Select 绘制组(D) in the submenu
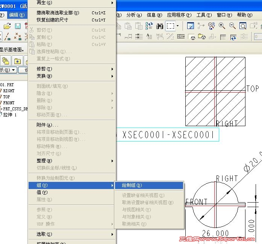262x244 pixels. click(149, 185)
